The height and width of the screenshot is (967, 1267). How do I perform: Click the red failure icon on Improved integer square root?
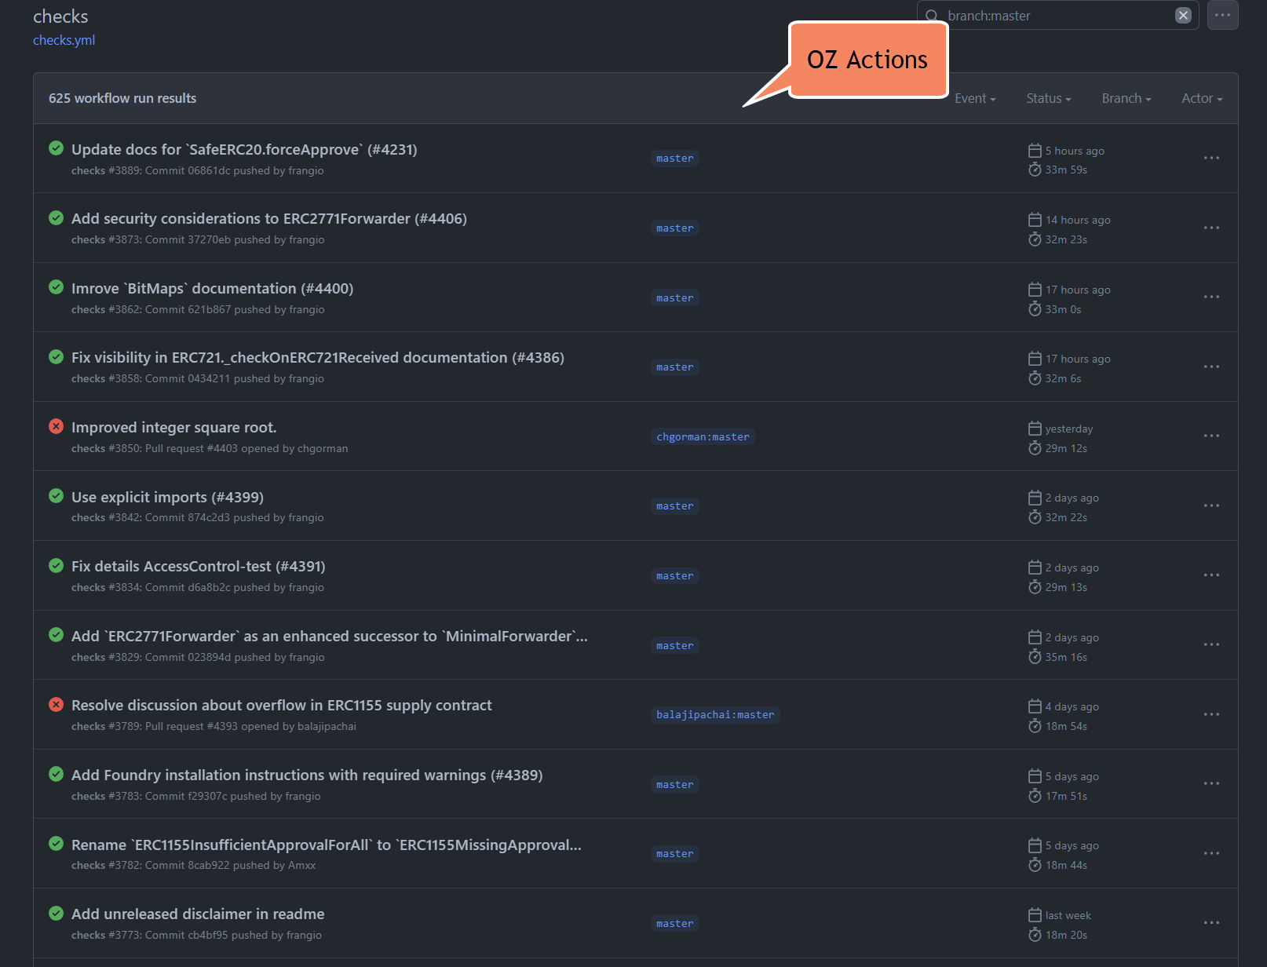coord(55,426)
